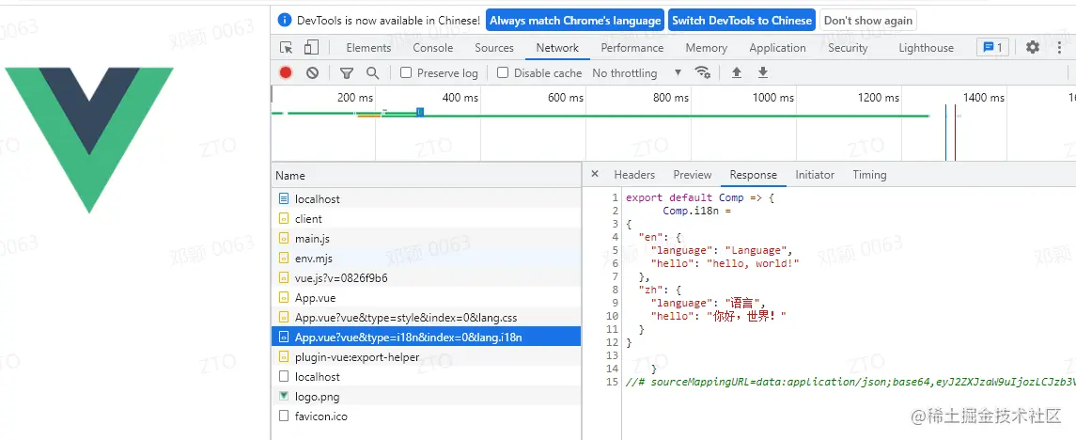Click the red record network log button

286,72
